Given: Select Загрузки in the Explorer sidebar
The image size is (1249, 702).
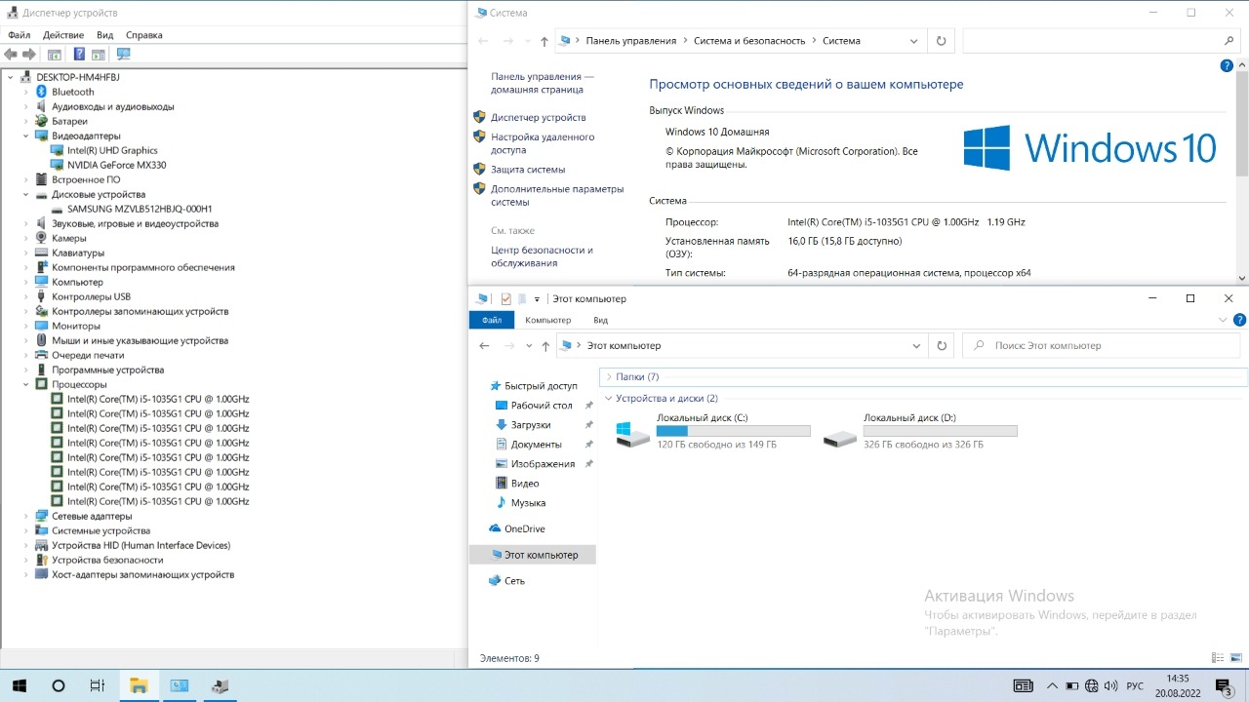Looking at the screenshot, I should [531, 425].
